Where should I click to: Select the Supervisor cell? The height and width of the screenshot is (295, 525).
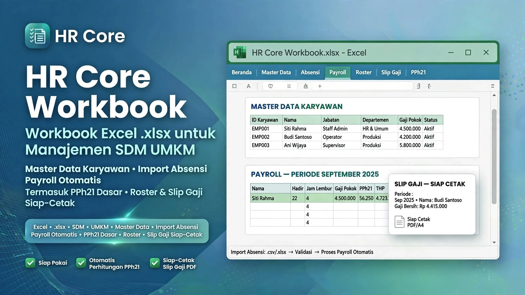click(341, 145)
